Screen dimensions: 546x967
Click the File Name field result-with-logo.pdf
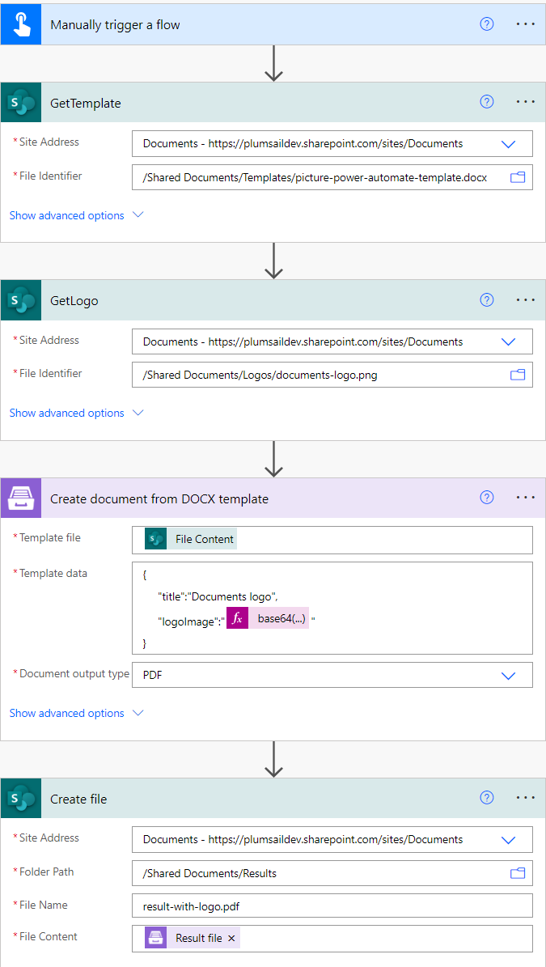[332, 906]
